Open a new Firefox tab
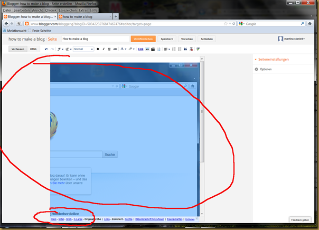 click(x=116, y=17)
